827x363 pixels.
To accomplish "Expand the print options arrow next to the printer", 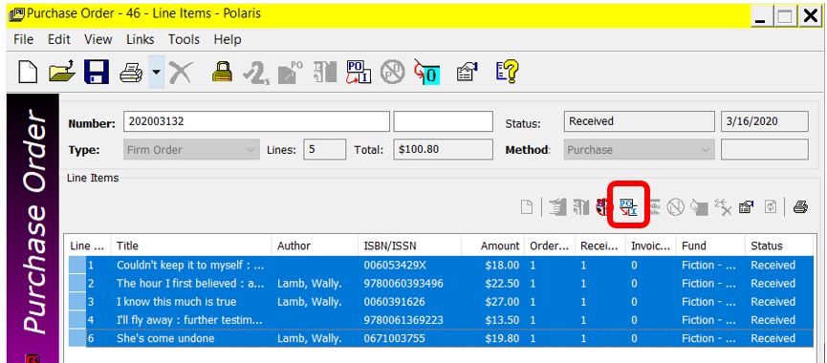I will click(x=156, y=72).
